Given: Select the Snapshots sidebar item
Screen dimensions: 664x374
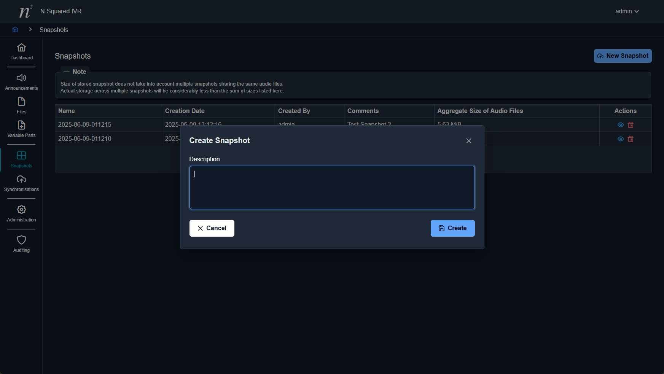Looking at the screenshot, I should pyautogui.click(x=21, y=160).
